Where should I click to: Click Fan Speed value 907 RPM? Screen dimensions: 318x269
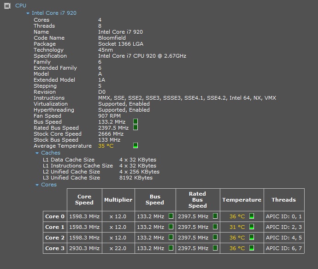tap(109, 116)
